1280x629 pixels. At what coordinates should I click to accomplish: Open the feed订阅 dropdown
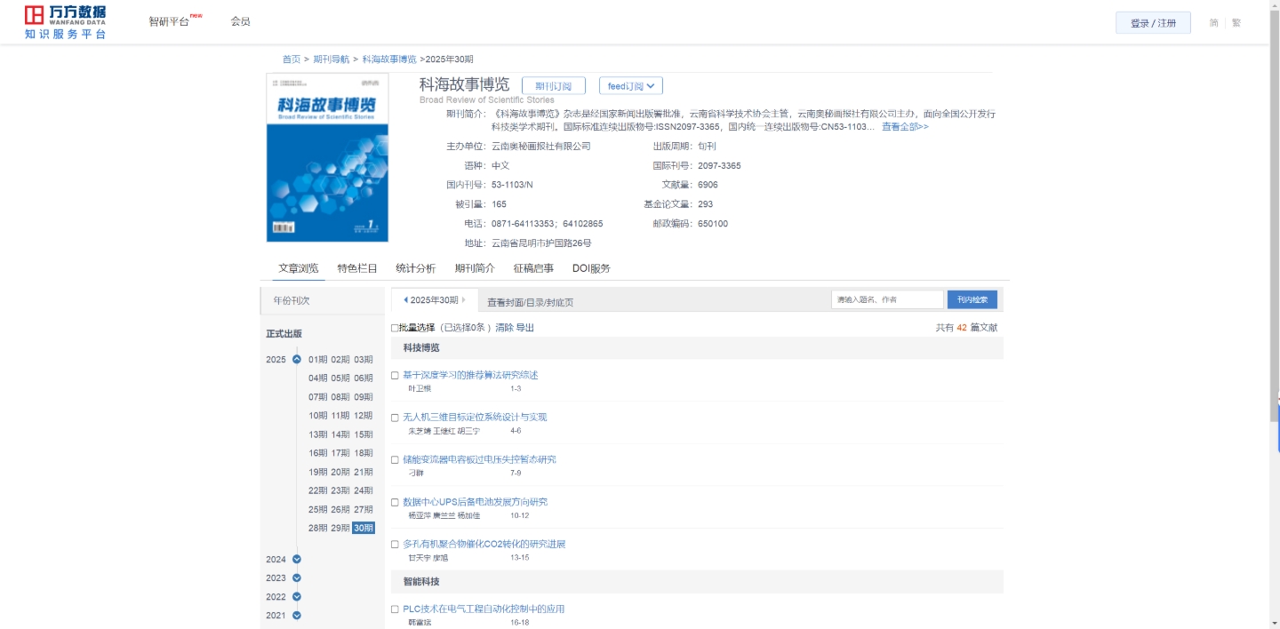pos(631,86)
